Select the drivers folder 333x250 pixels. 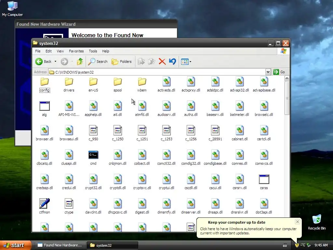click(69, 85)
